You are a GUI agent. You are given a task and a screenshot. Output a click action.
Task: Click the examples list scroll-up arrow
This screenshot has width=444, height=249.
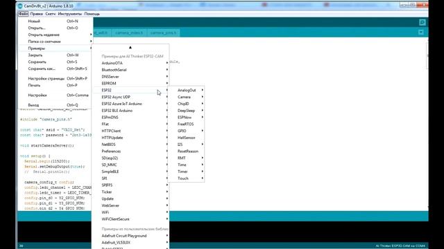pos(130,48)
